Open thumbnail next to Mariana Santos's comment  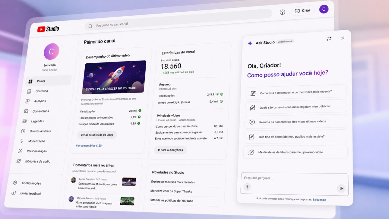point(127,201)
